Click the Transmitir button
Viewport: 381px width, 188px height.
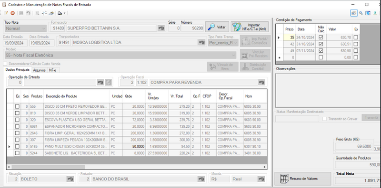[x=371, y=118]
